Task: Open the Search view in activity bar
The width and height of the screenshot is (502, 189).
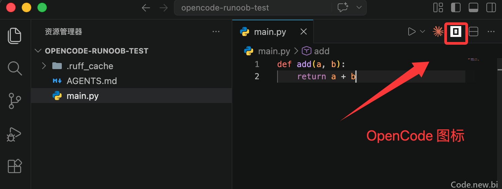Action: 15,68
